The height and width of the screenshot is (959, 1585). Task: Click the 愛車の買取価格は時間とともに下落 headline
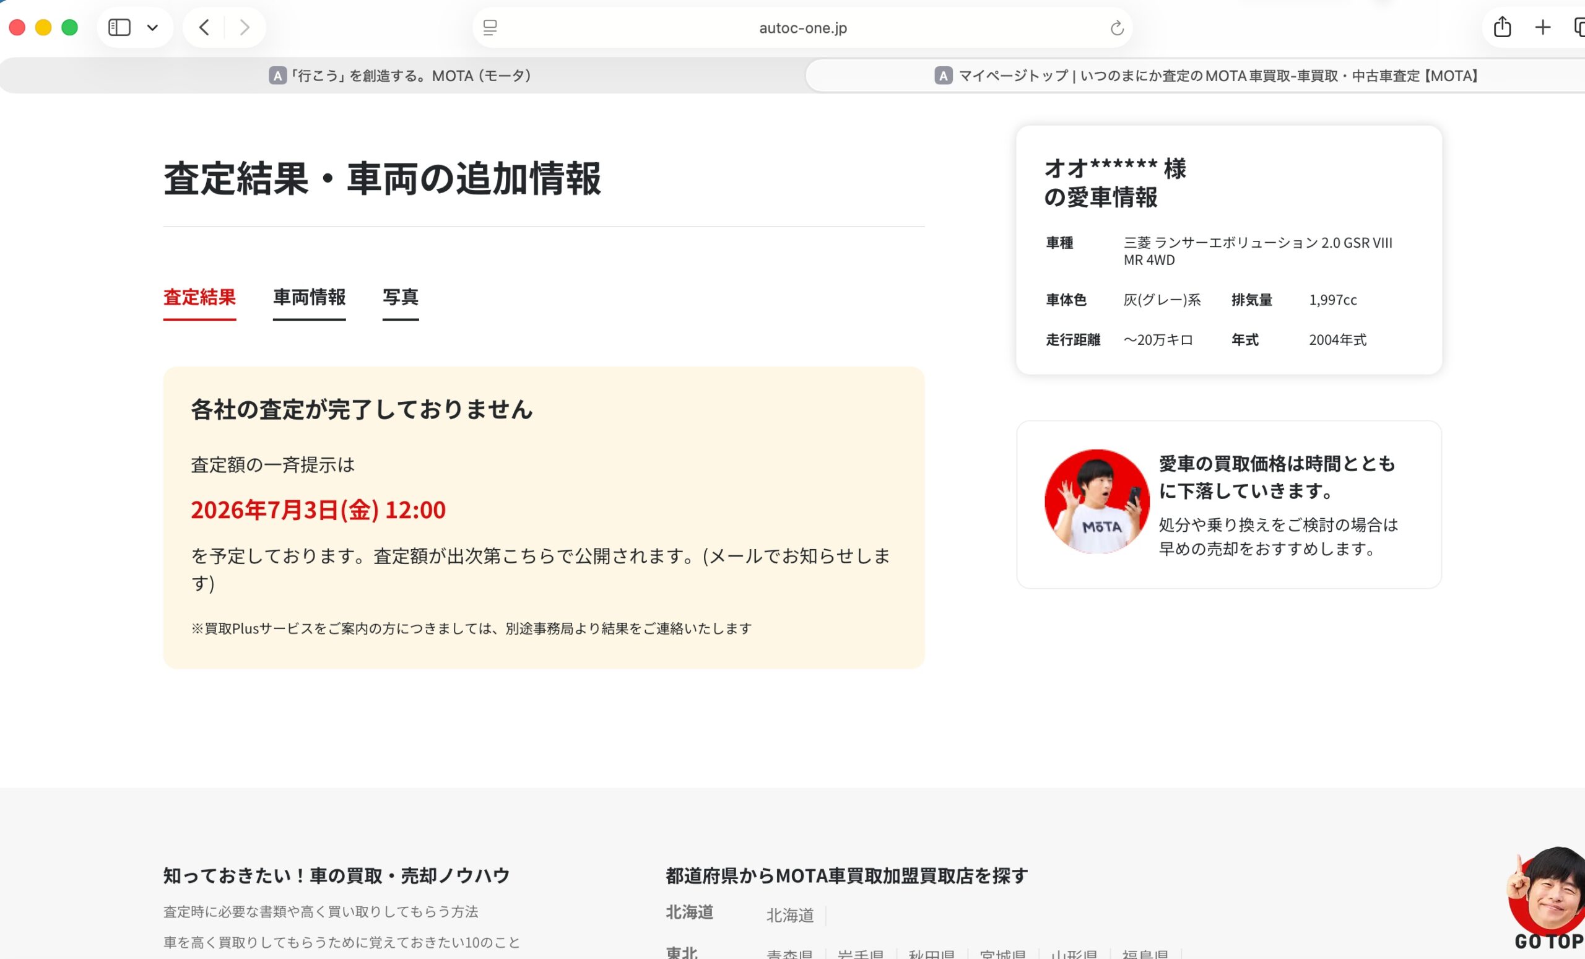tap(1277, 477)
